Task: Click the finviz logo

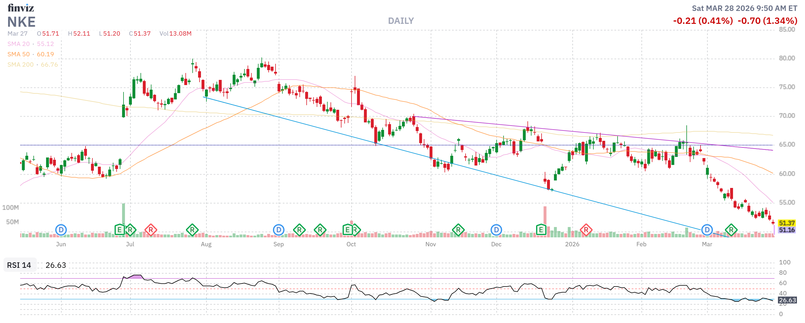Action: pyautogui.click(x=21, y=7)
